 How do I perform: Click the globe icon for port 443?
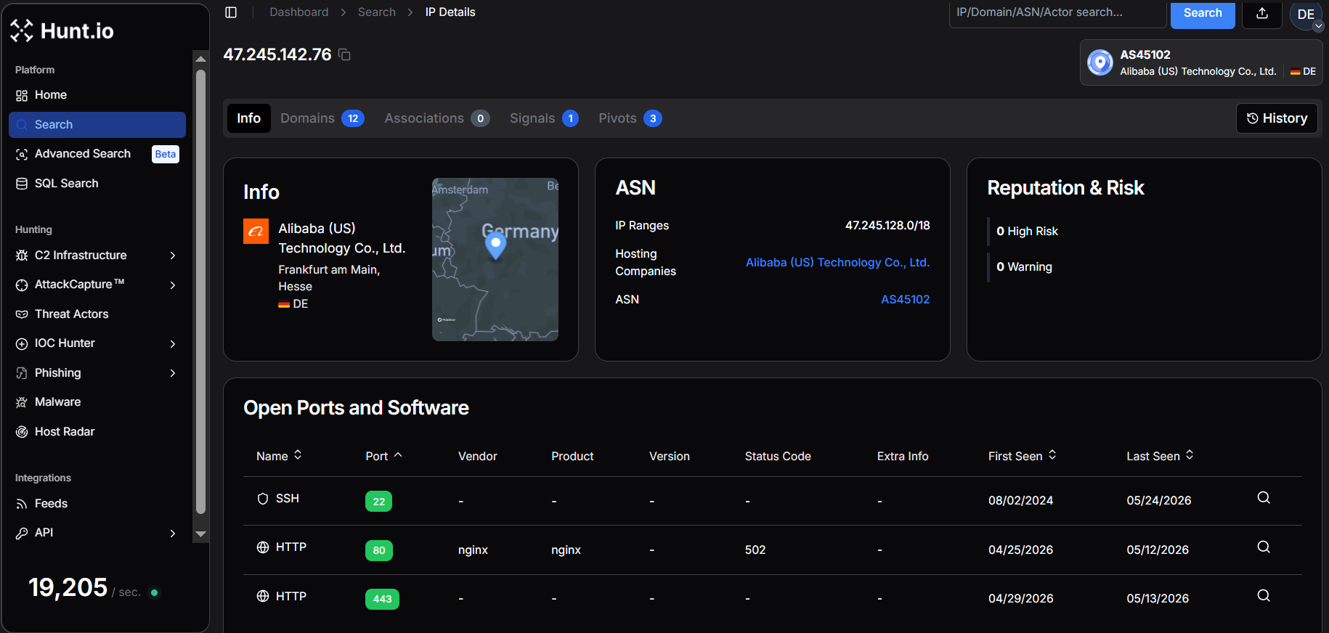pos(263,596)
